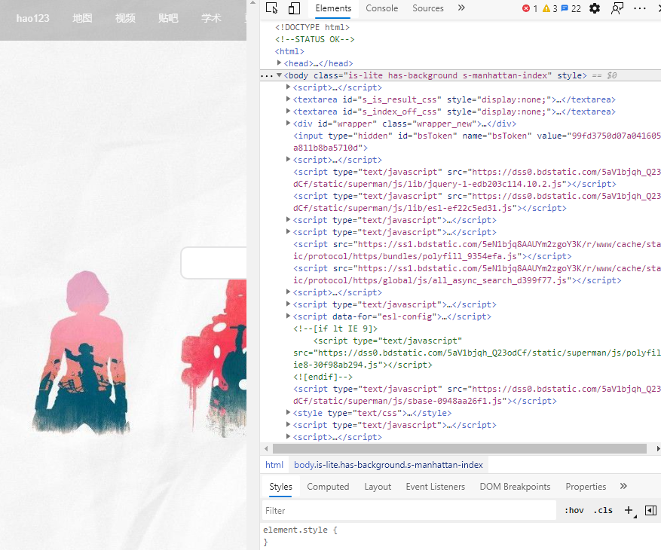Screen dimensions: 661x550
Task: Open the DevTools three-dot customize menu
Action: (x=639, y=8)
